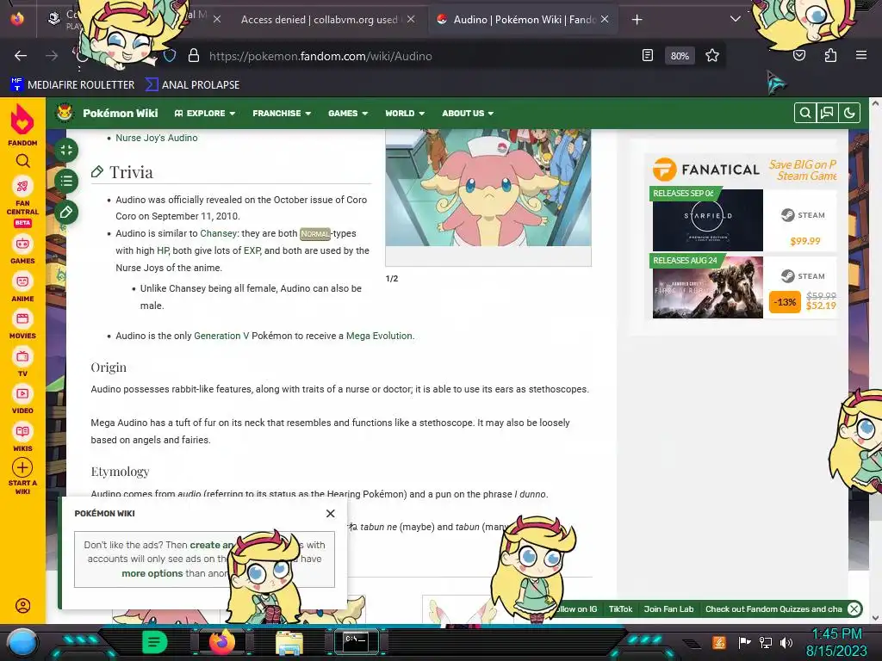Click the expand content width button
This screenshot has height=661, width=882.
point(66,150)
